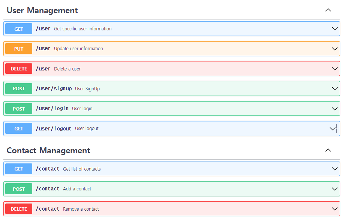Open the Contact Management heading
345x223 pixels.
click(x=48, y=151)
